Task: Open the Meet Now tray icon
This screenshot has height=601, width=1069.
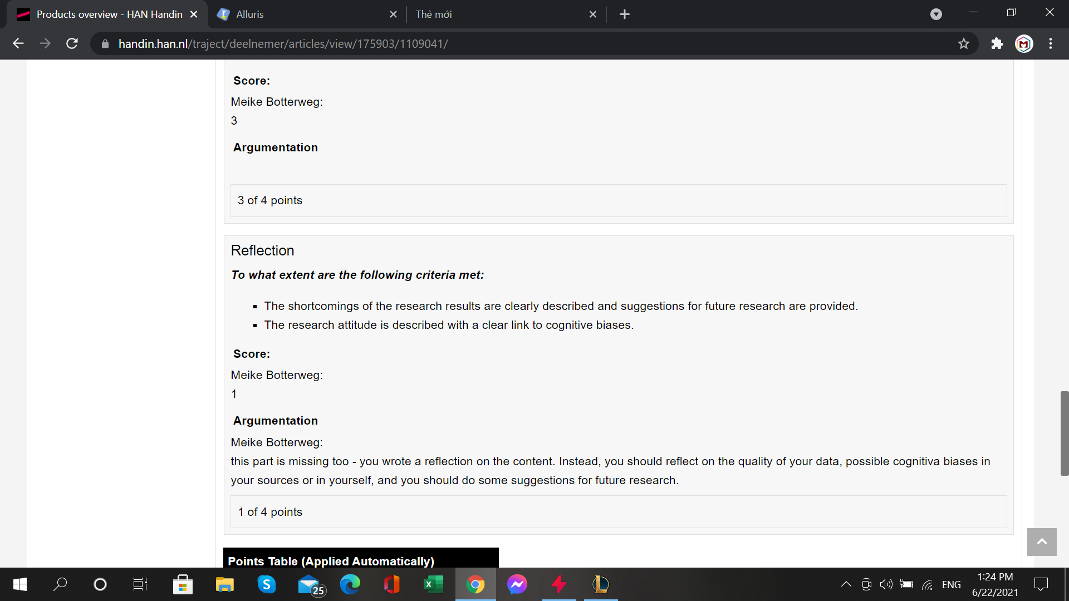Action: point(866,584)
